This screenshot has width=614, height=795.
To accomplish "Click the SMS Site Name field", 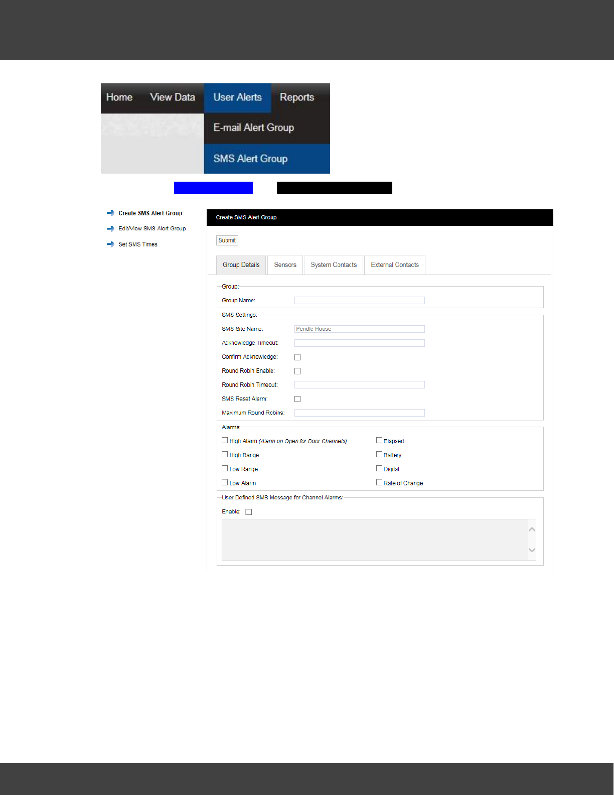I will (360, 329).
